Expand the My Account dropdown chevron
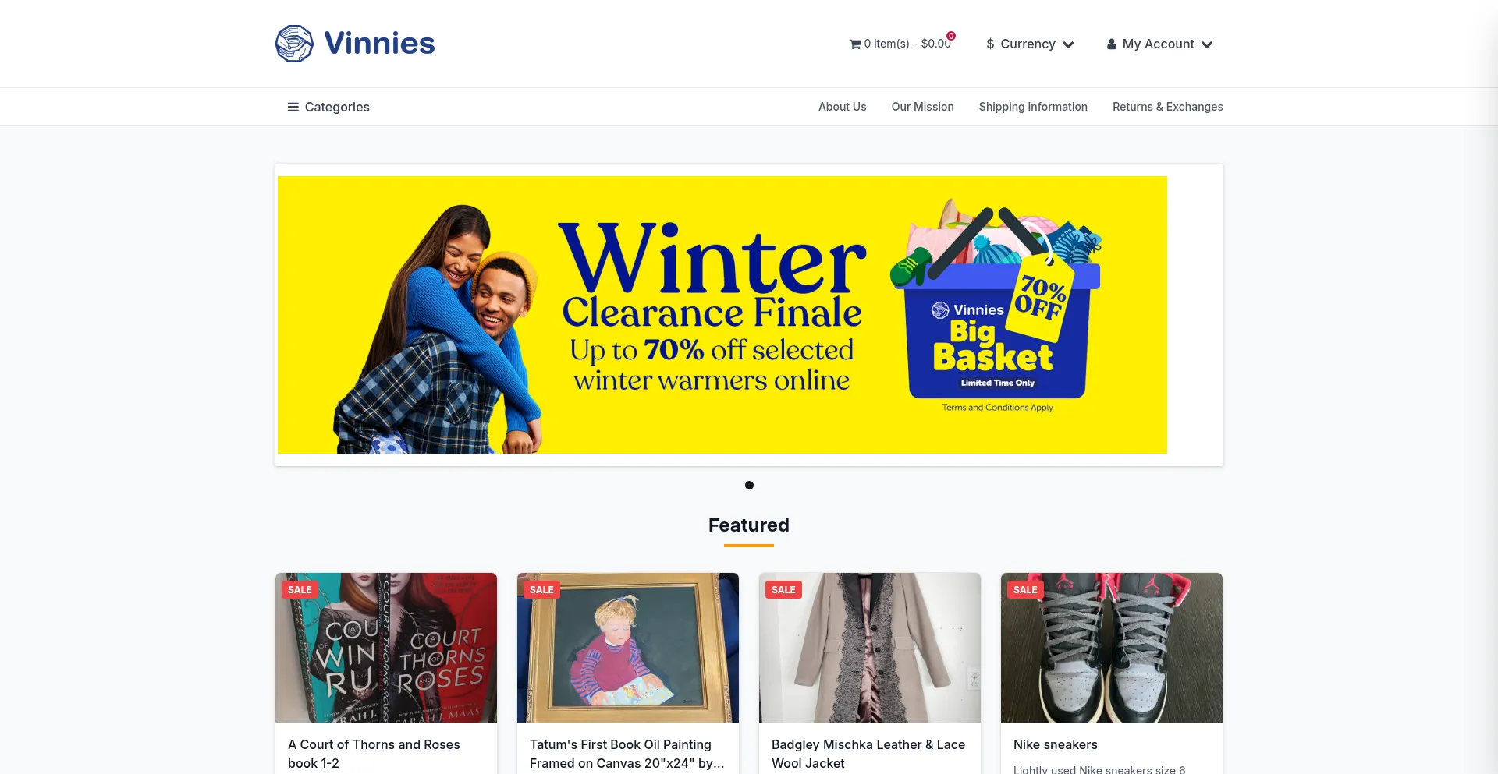Screen dimensions: 1498x774 click(1207, 44)
